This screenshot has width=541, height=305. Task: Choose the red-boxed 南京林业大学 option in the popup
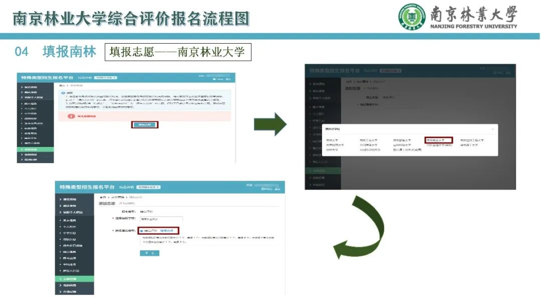(438, 140)
